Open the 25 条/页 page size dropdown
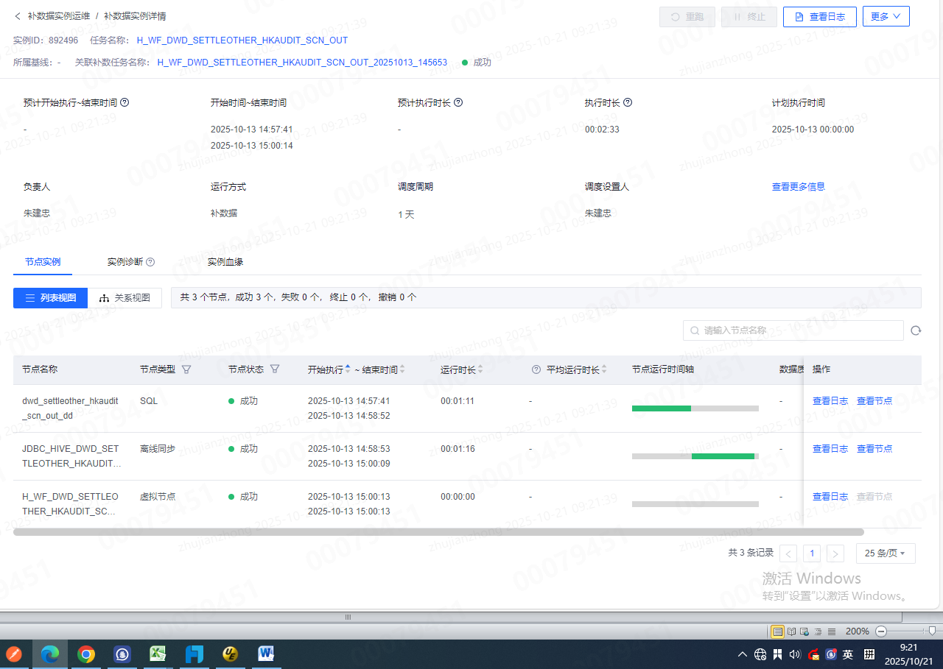Screen dimensions: 943x669 (x=885, y=553)
